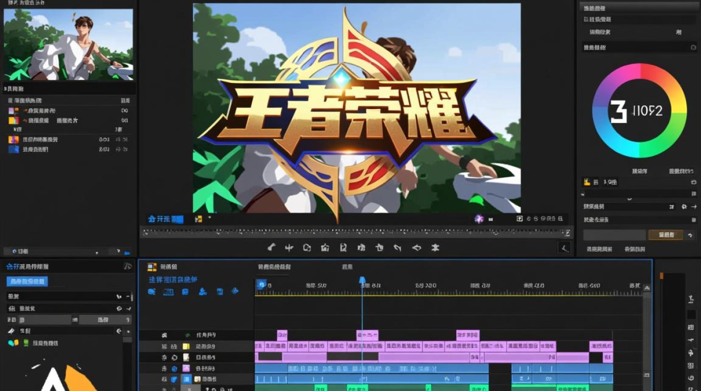Toggle the blue circle icon on the purple-labelled track
This screenshot has height=391, width=701.
174,369
